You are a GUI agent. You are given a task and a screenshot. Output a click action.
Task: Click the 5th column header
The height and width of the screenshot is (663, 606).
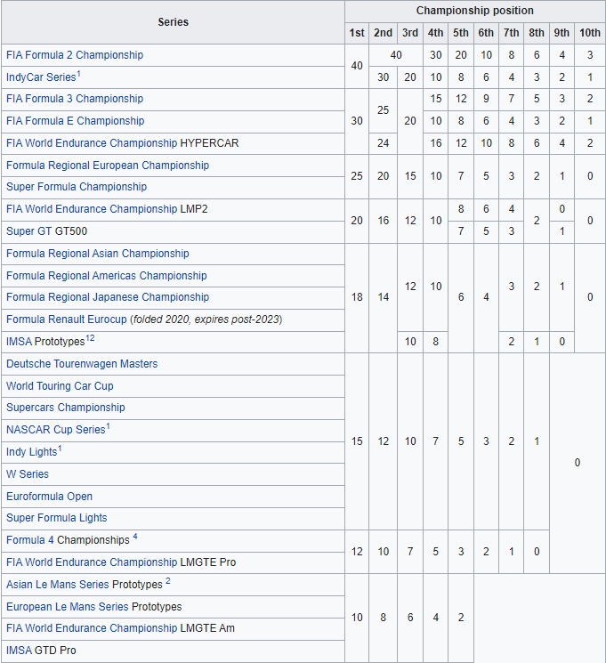coord(461,33)
